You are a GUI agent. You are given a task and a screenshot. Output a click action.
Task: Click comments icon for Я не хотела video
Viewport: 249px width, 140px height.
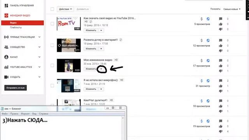pyautogui.click(x=221, y=80)
